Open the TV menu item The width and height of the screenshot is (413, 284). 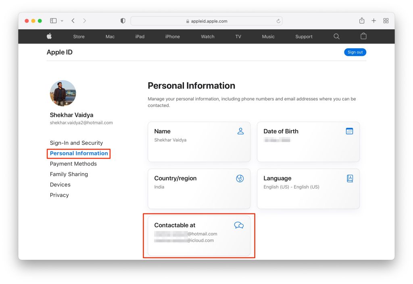[x=238, y=37]
